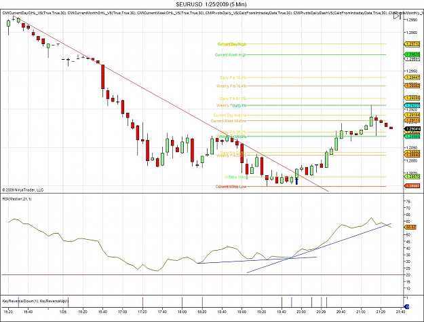This screenshot has width=424, height=322.
Task: Click the green Current Week High price marker
Action: 412,54
